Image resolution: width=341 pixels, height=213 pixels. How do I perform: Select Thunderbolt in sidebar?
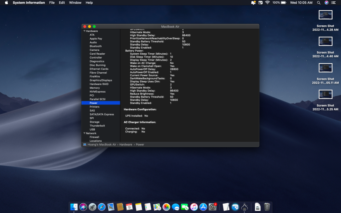pyautogui.click(x=97, y=125)
